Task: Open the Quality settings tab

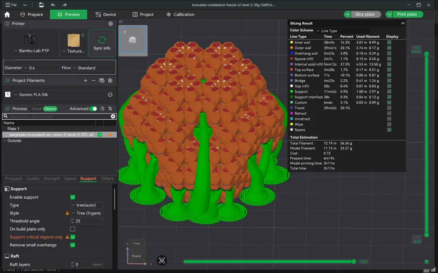Action: [33, 179]
